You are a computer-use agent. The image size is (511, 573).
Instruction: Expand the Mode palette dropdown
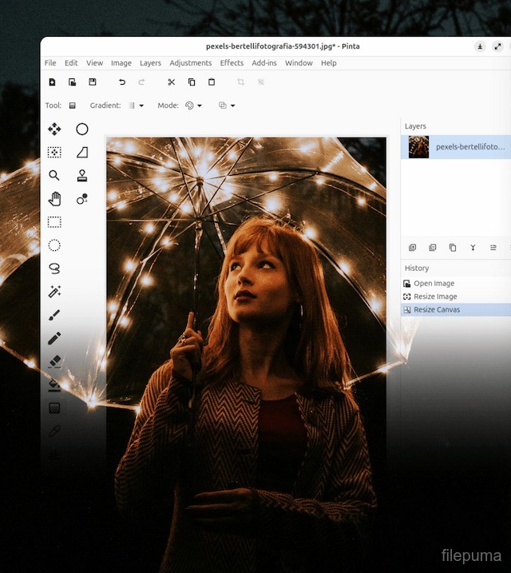coord(193,105)
